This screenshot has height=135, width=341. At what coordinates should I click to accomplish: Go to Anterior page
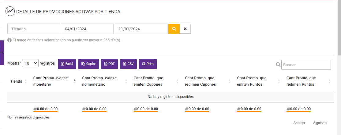click(299, 123)
